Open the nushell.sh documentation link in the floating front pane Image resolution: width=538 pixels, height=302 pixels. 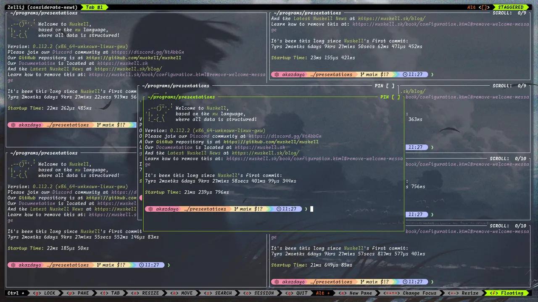[260, 147]
